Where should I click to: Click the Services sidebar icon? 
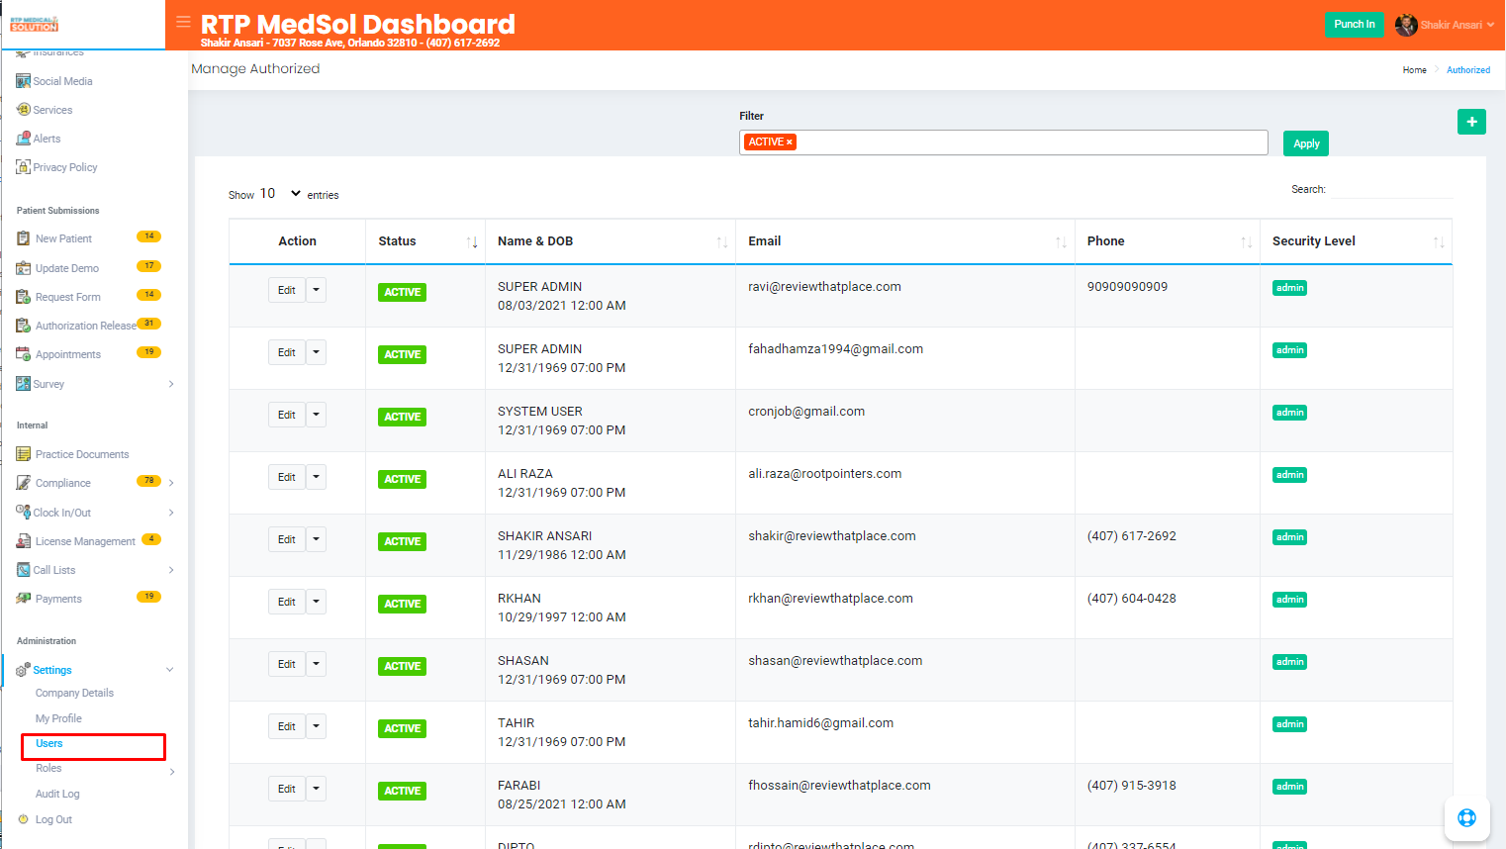(x=23, y=110)
